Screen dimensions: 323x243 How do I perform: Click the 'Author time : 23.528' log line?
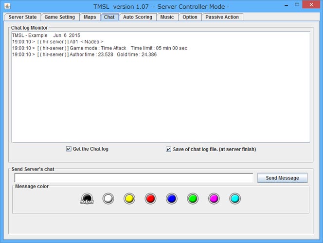[x=85, y=54]
